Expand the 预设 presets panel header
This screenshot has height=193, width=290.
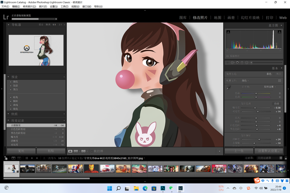click(9, 77)
